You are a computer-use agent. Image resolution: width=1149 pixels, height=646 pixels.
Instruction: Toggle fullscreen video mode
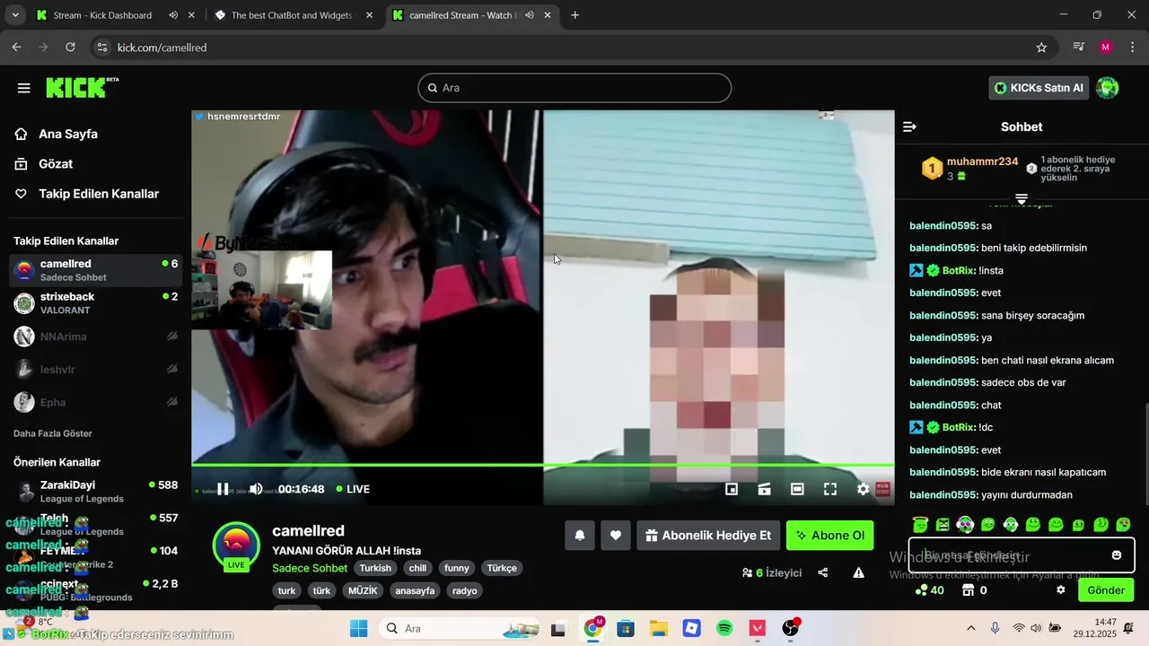click(x=830, y=489)
